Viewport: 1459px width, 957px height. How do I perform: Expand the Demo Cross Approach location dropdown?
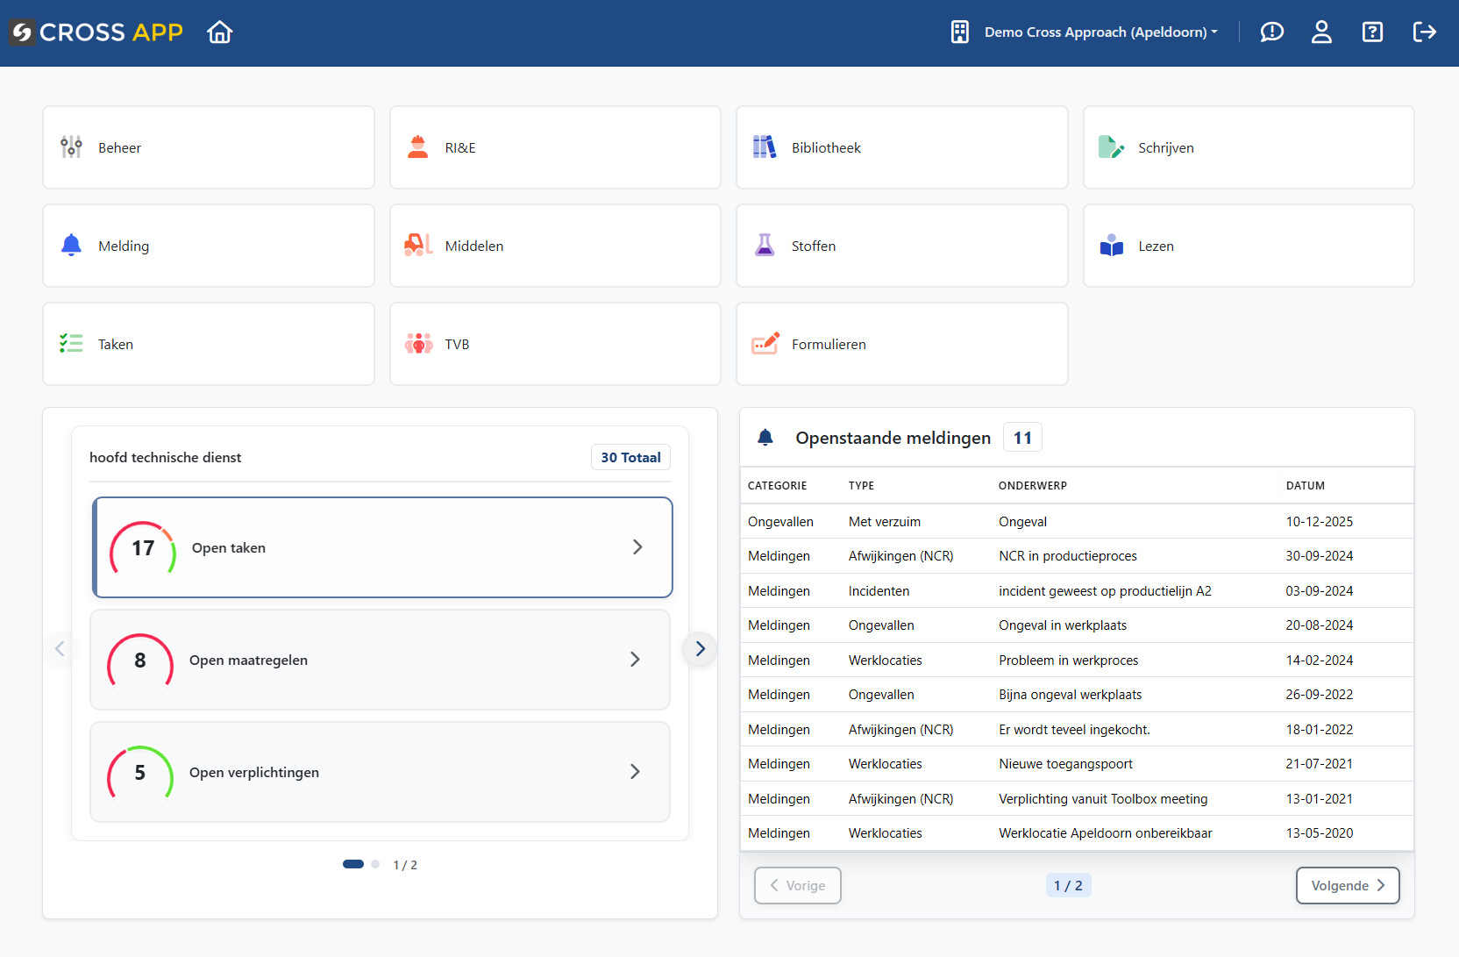click(1100, 32)
